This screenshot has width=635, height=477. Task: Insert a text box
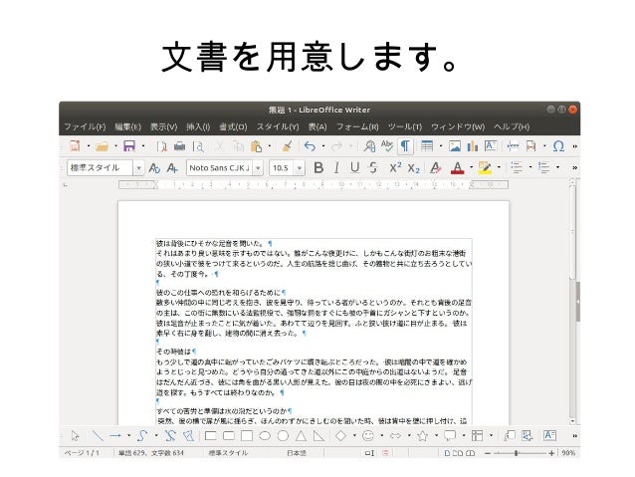pyautogui.click(x=491, y=146)
